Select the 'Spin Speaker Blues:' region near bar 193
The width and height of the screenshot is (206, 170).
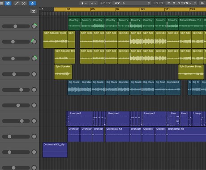coord(191,72)
